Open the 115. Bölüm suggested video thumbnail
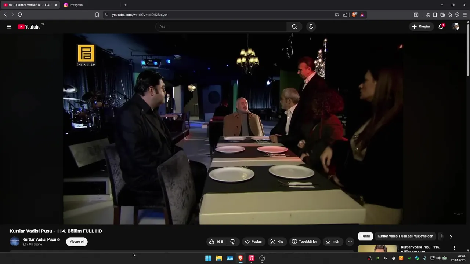 [x=378, y=249]
